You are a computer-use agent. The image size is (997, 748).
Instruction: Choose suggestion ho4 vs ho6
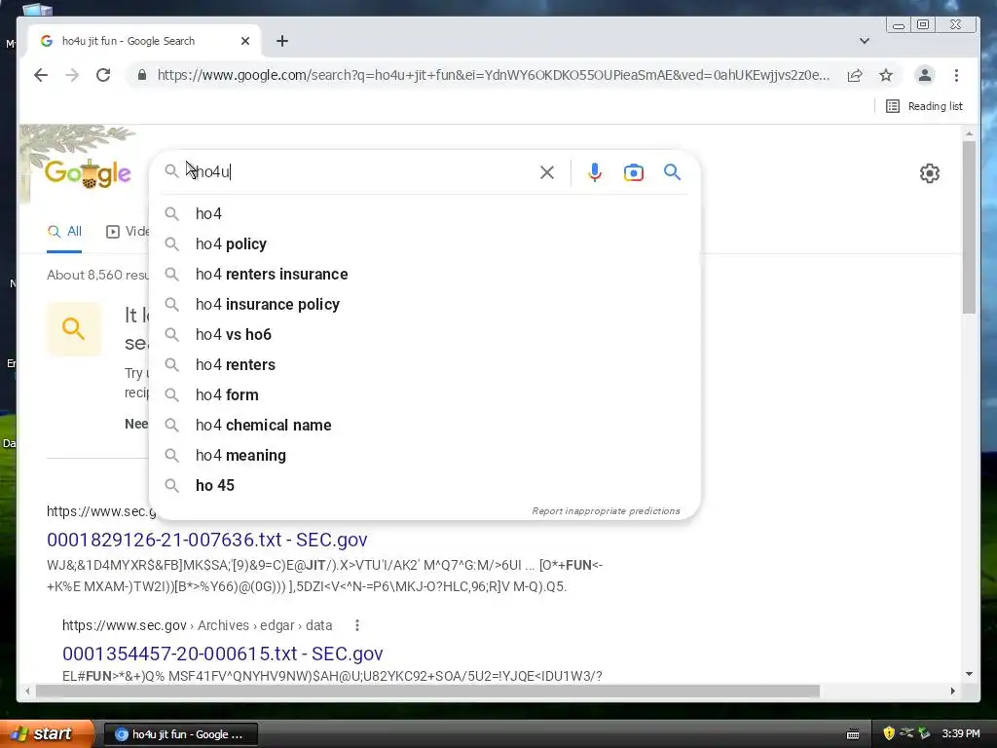pos(425,335)
